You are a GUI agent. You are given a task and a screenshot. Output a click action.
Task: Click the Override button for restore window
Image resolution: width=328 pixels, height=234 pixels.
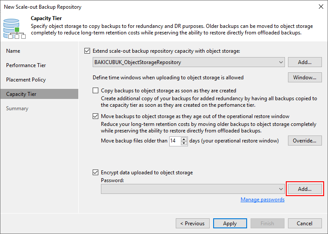pos(305,141)
